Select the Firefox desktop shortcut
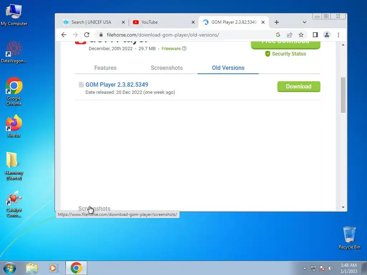This screenshot has height=275, width=367. (14, 126)
